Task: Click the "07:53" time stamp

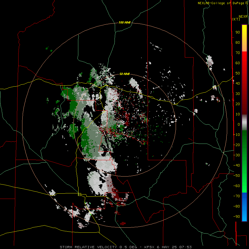Action: click(x=185, y=247)
